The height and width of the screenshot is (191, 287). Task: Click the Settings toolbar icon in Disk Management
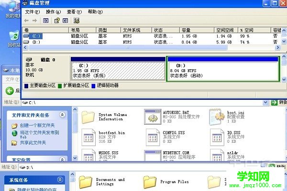coord(77,21)
